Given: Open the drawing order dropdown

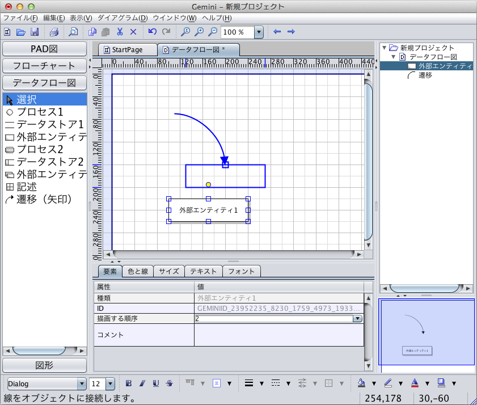Looking at the screenshot, I should coord(357,319).
